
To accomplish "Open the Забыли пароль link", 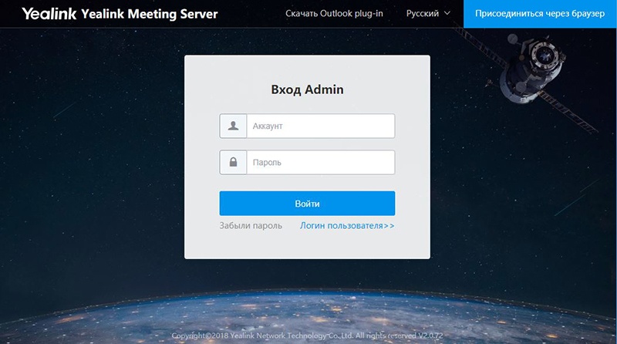I will click(x=251, y=225).
